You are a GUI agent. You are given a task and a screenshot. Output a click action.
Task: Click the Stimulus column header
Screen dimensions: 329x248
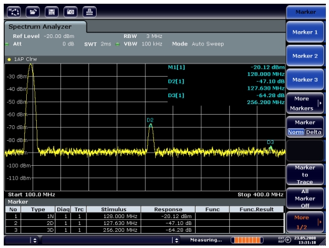(113, 209)
